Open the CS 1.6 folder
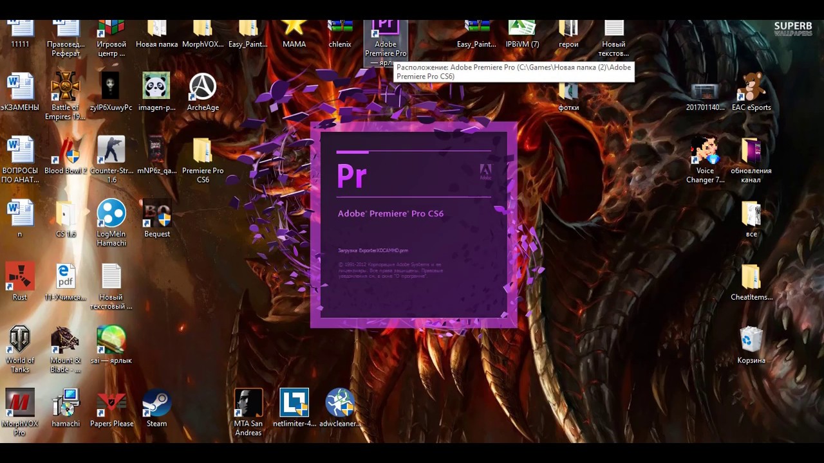The width and height of the screenshot is (824, 463). pyautogui.click(x=66, y=218)
